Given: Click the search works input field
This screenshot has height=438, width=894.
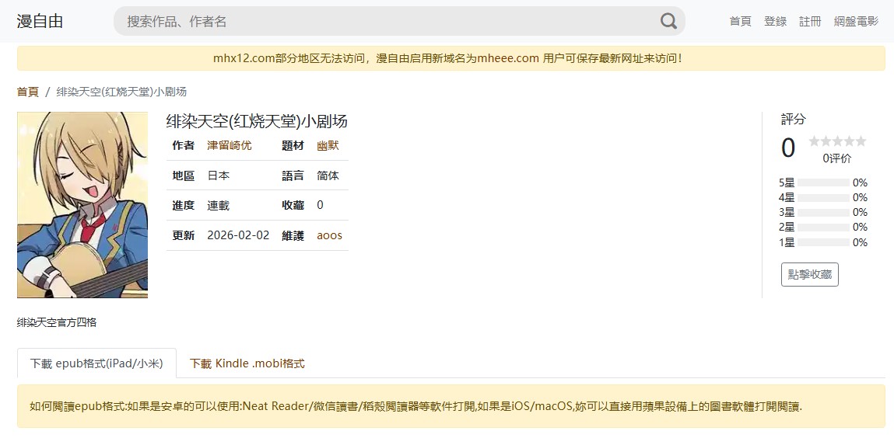Looking at the screenshot, I should click(389, 21).
